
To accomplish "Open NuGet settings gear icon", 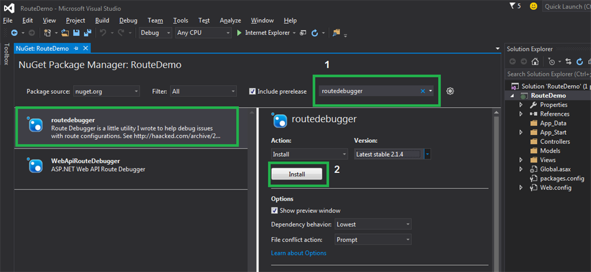I will [450, 91].
